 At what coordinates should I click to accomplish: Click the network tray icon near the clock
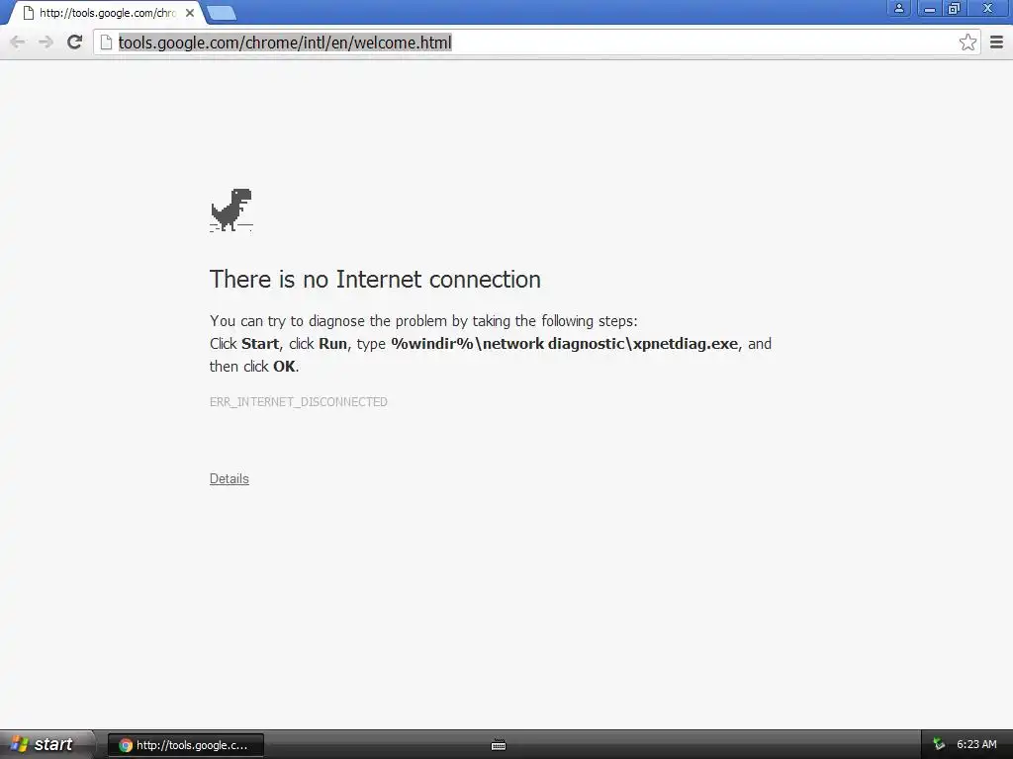click(x=939, y=744)
